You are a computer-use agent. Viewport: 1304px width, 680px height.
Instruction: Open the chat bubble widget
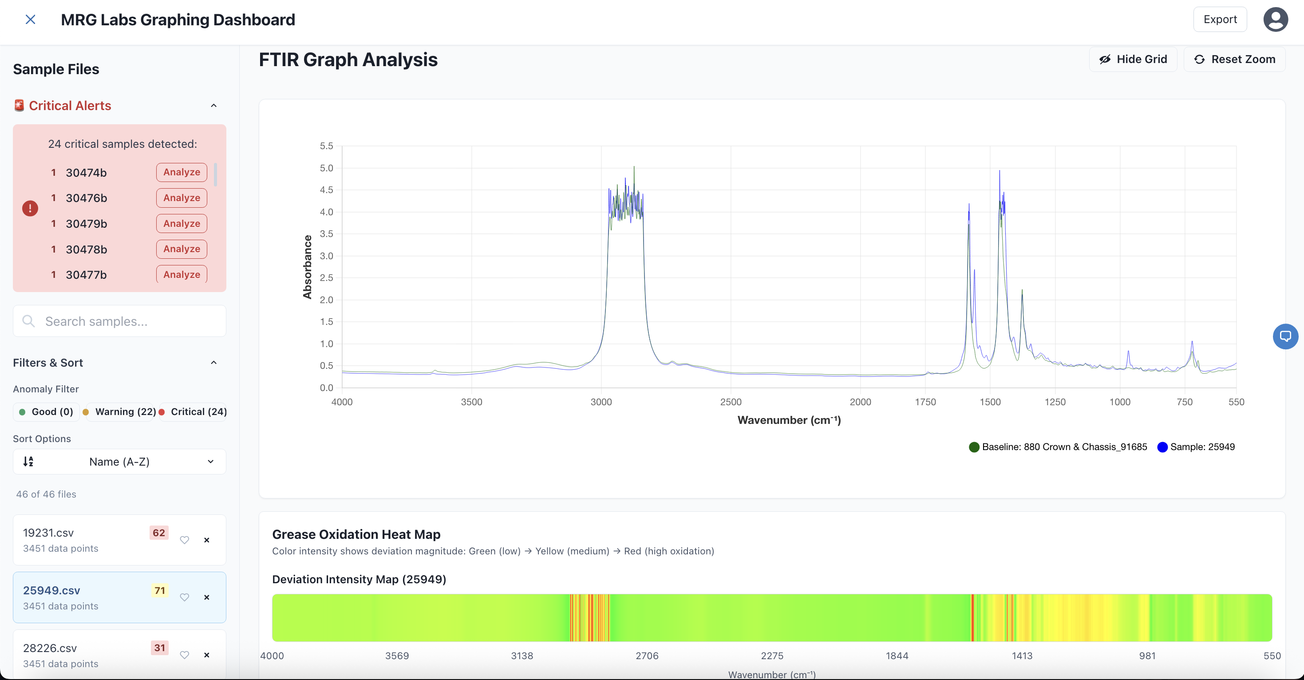tap(1285, 336)
